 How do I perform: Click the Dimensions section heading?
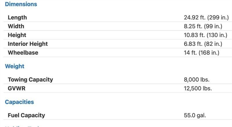click(x=21, y=4)
